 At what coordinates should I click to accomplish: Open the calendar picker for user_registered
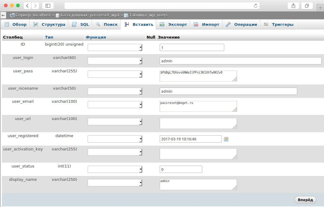click(x=226, y=139)
